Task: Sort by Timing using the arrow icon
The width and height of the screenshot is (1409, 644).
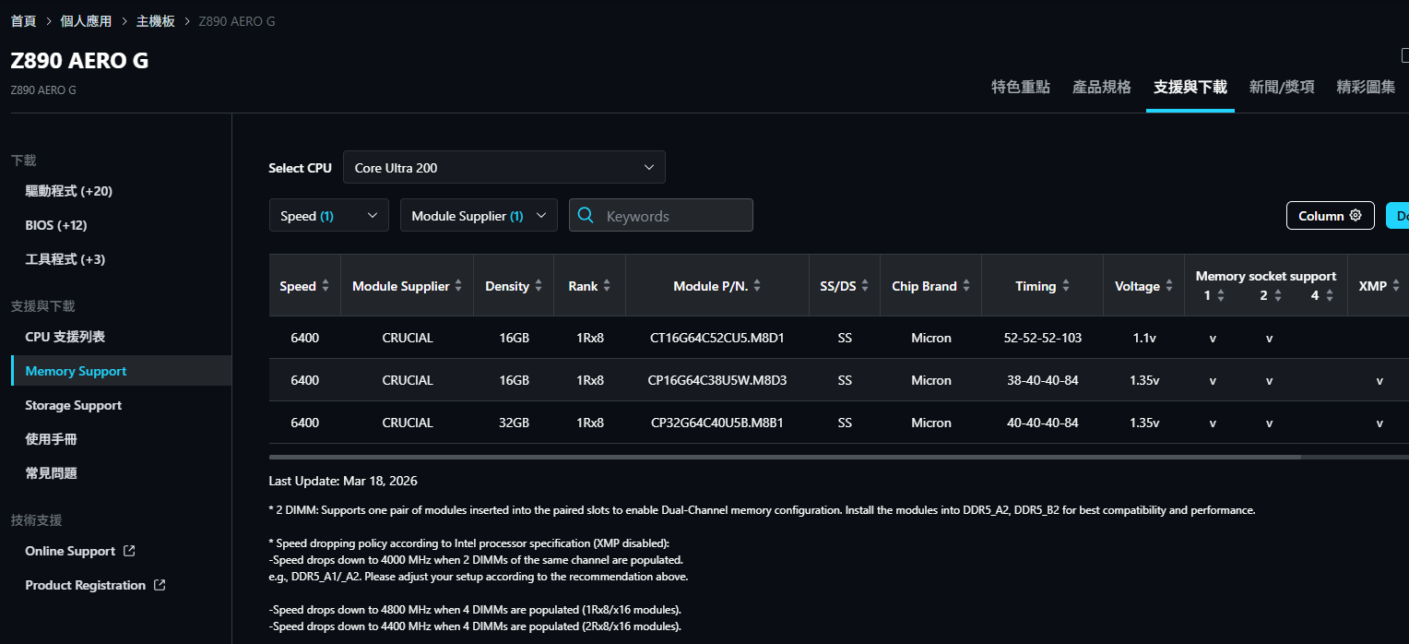Action: 1066,286
